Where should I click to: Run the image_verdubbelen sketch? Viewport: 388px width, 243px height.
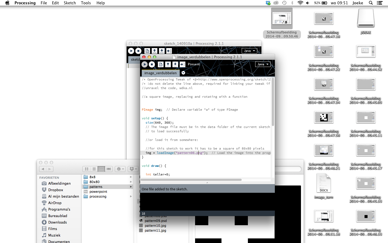tap(145, 64)
